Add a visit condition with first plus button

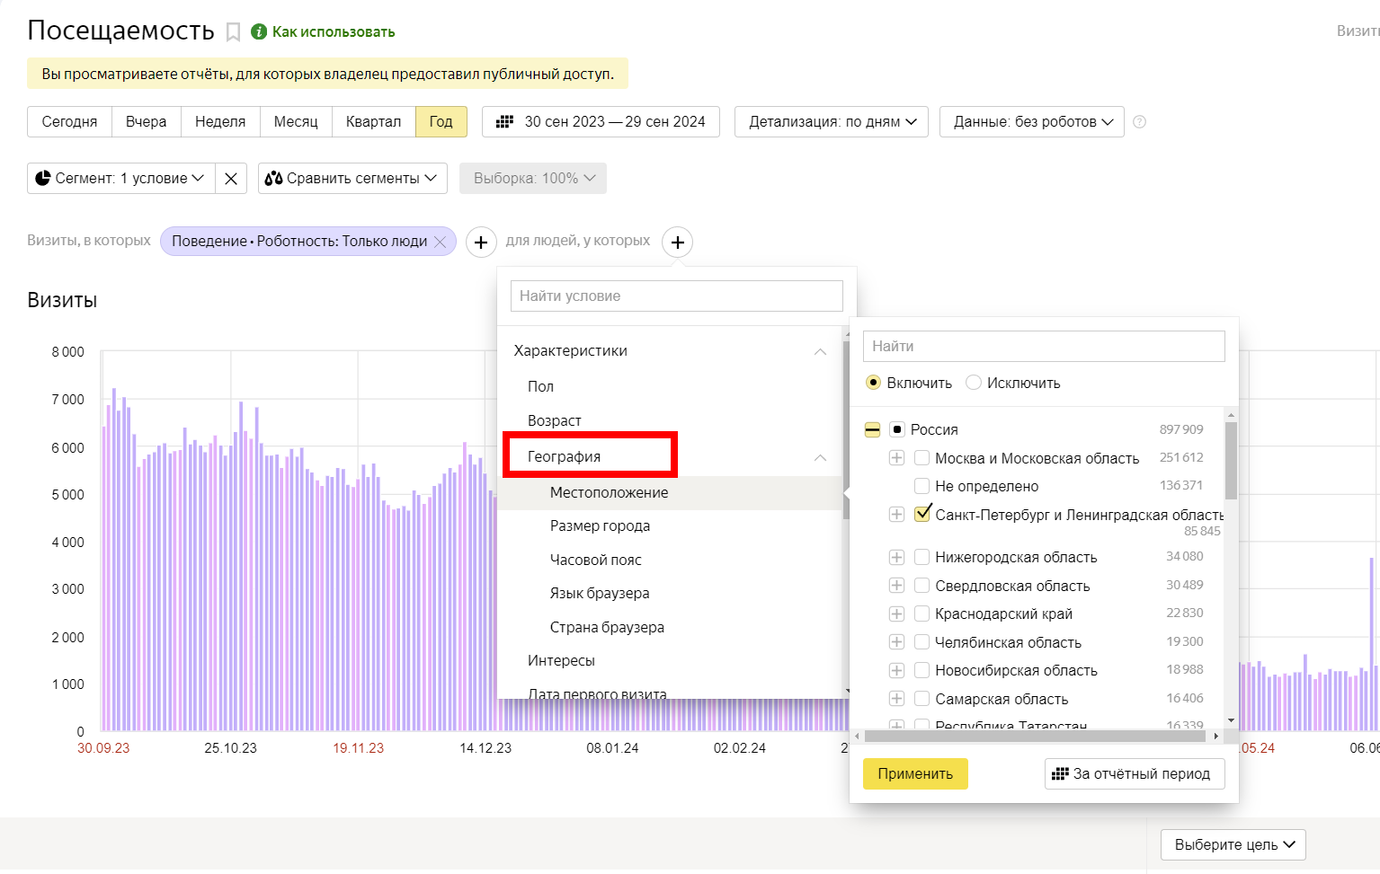[481, 242]
